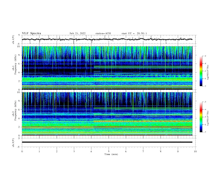Click the "ch.3(V)" axis label

[13, 142]
